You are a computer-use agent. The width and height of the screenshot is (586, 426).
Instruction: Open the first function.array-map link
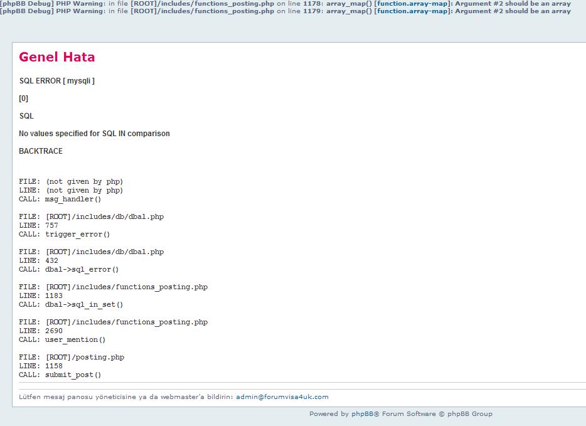pyautogui.click(x=413, y=4)
